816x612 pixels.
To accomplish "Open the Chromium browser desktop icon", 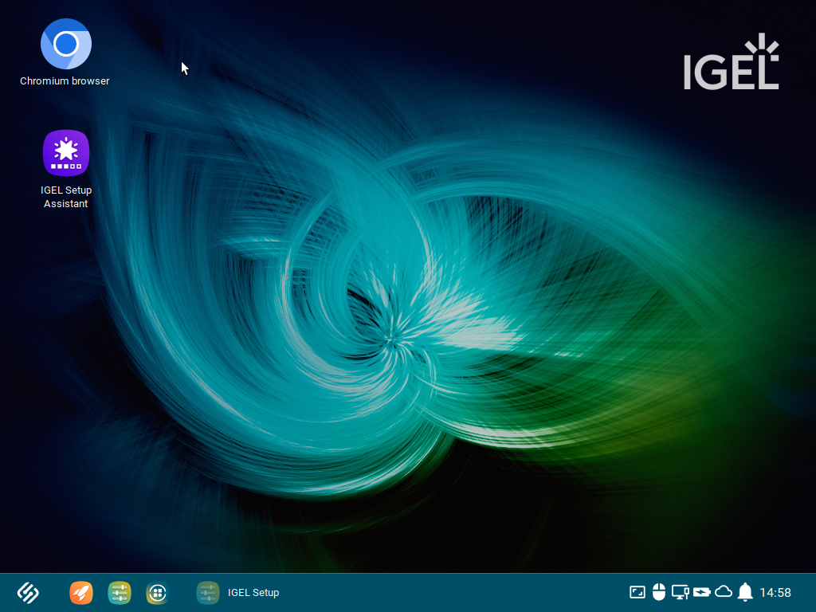I will coord(66,44).
